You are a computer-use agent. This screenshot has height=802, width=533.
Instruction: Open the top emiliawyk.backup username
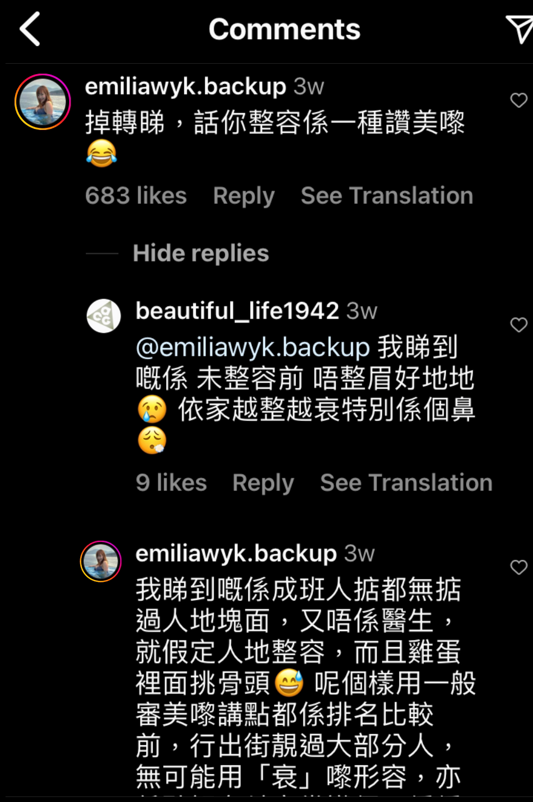point(186,87)
